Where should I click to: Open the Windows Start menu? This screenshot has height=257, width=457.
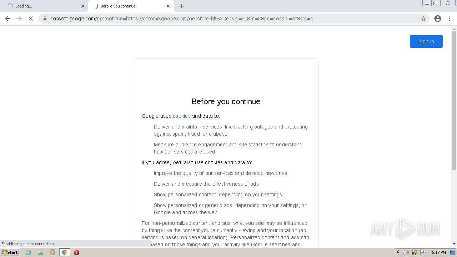tap(10, 252)
